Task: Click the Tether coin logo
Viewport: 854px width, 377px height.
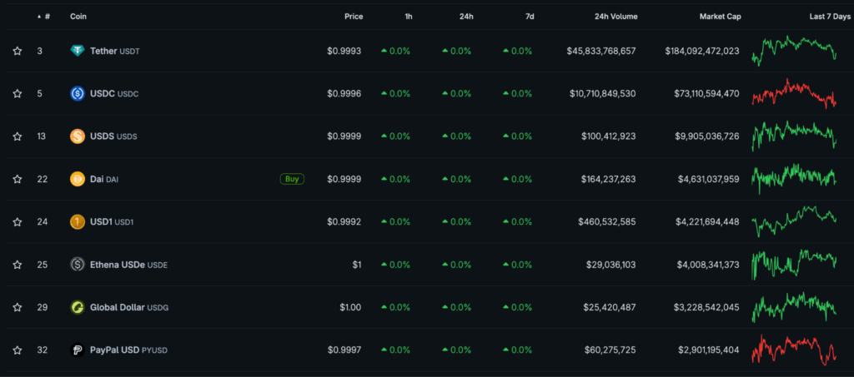Action: coord(78,51)
